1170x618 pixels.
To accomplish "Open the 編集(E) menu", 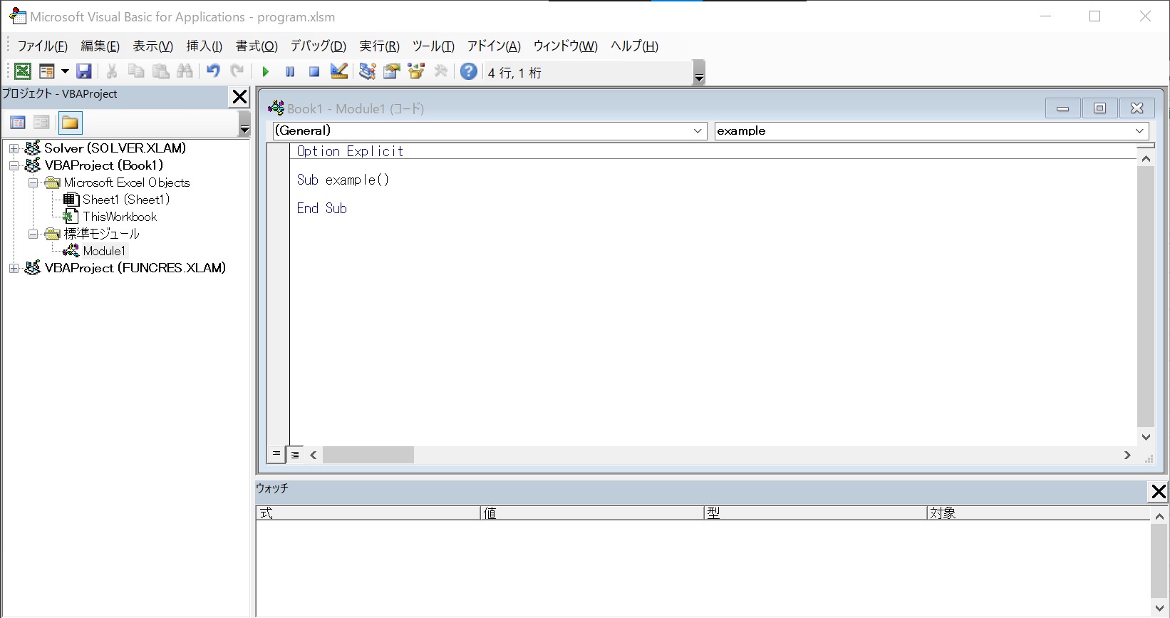I will pos(100,46).
